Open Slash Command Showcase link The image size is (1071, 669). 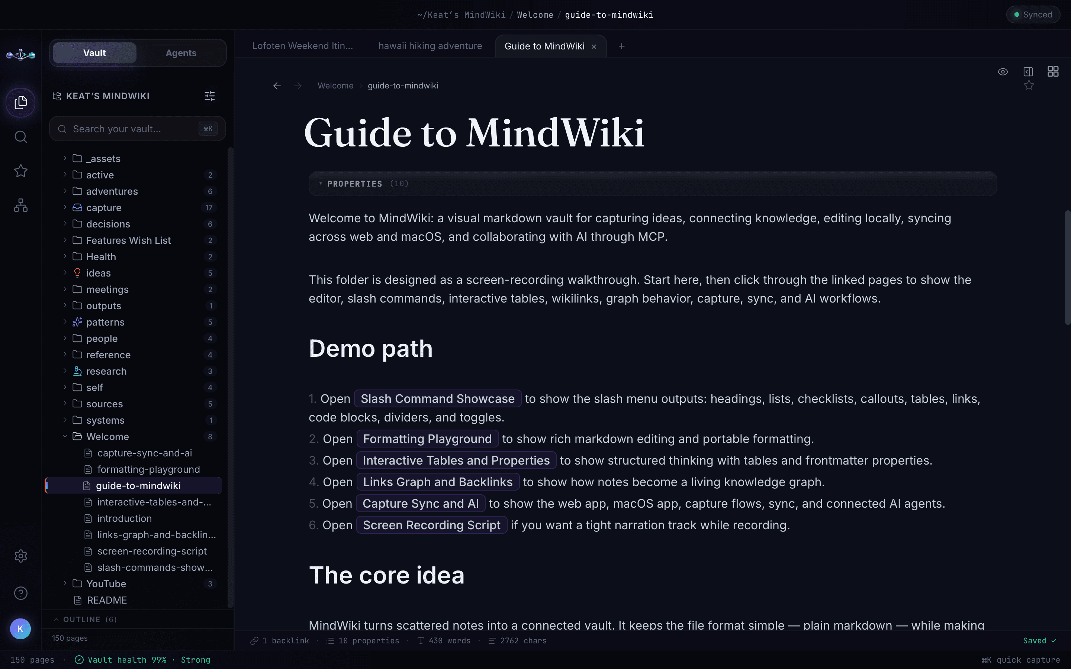[x=437, y=399]
